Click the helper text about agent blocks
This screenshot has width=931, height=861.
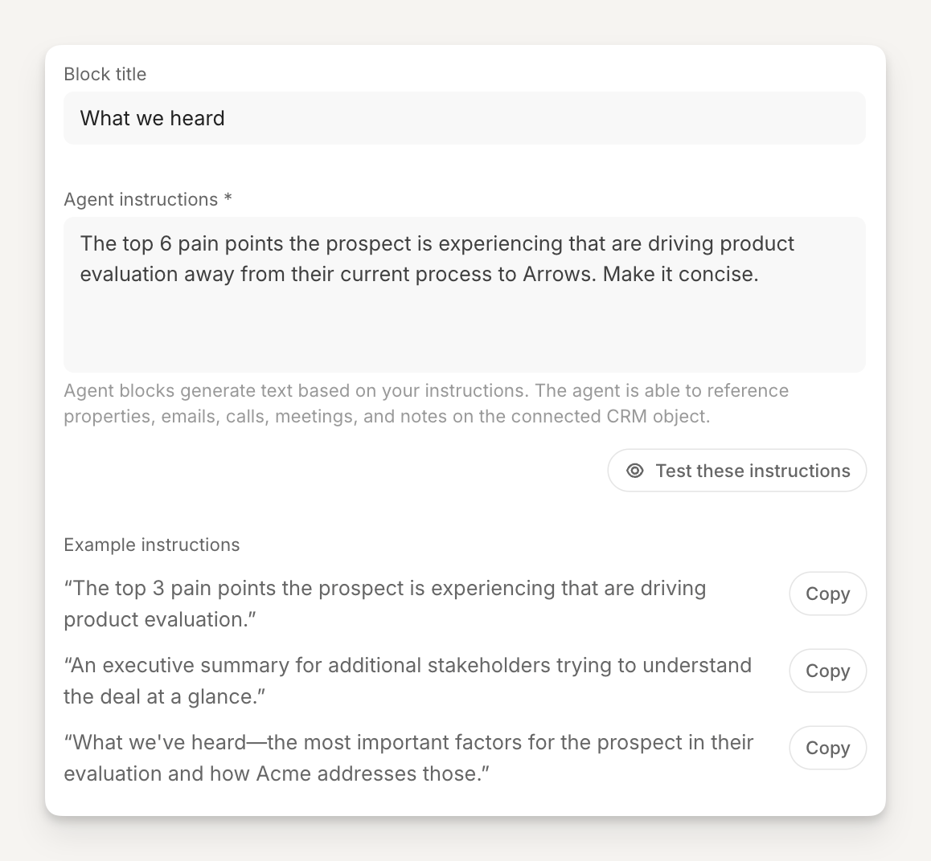426,403
